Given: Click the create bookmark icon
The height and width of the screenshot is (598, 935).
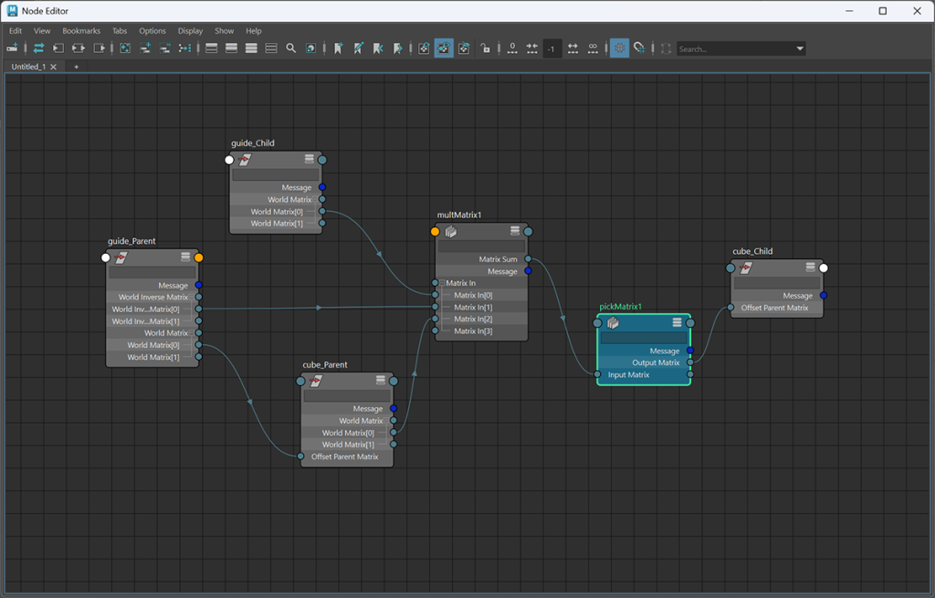Looking at the screenshot, I should [338, 48].
